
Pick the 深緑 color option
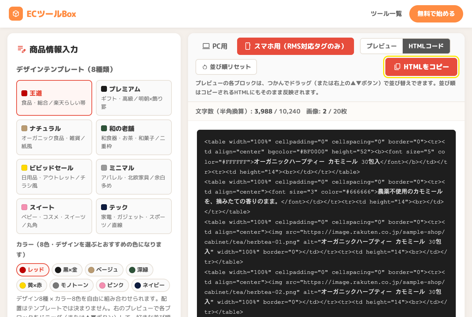coord(139,270)
